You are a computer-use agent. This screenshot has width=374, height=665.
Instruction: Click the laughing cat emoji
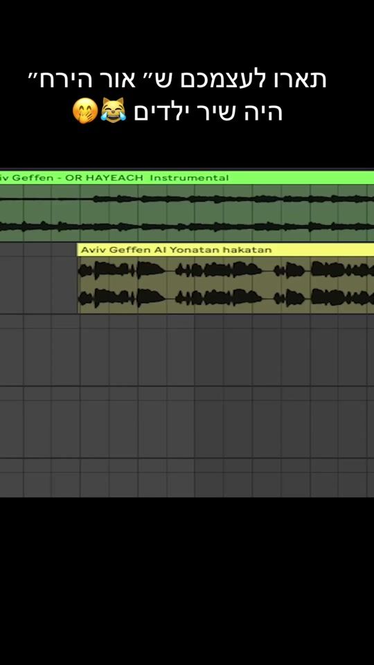click(x=113, y=110)
